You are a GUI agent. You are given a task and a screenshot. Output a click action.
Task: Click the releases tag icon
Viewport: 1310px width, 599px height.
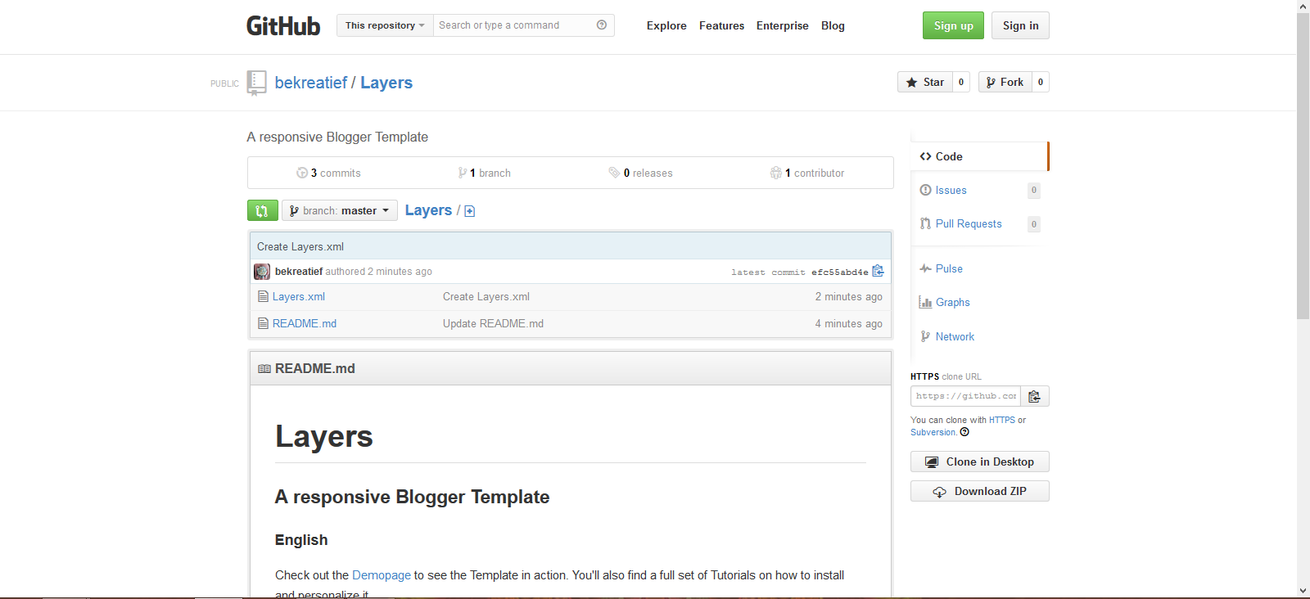point(614,173)
